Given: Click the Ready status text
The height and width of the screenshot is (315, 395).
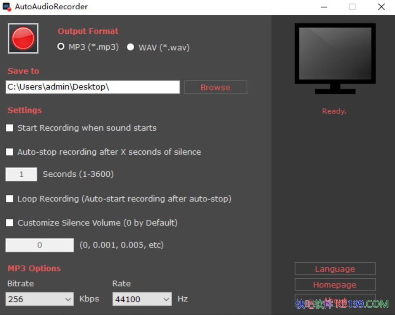Looking at the screenshot, I should [x=334, y=111].
